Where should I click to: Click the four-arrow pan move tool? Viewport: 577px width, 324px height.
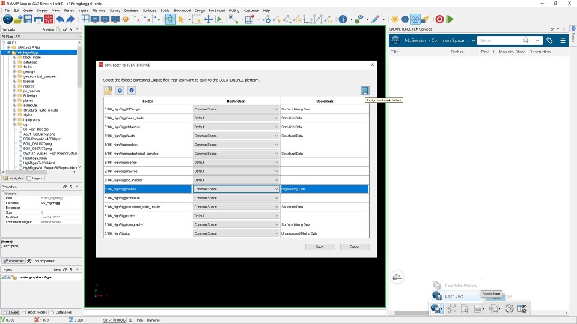point(209,19)
